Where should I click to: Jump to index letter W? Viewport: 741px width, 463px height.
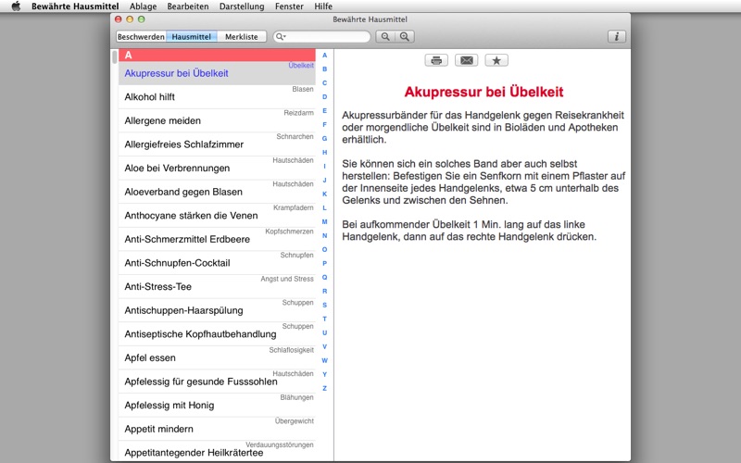pos(325,360)
